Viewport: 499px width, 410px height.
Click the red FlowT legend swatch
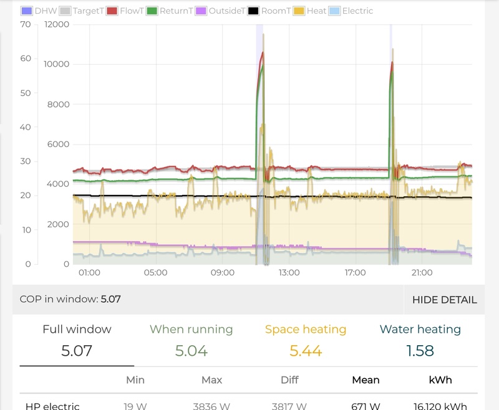(x=112, y=10)
